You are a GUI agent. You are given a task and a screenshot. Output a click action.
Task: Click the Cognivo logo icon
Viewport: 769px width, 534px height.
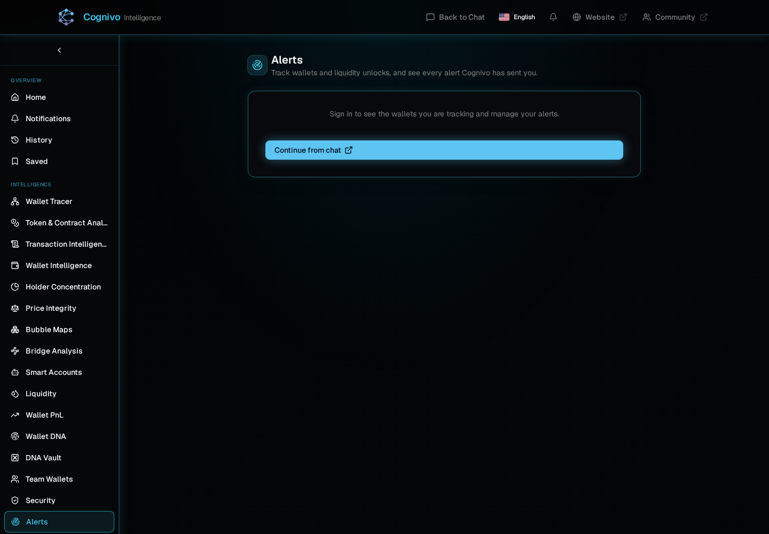point(66,17)
